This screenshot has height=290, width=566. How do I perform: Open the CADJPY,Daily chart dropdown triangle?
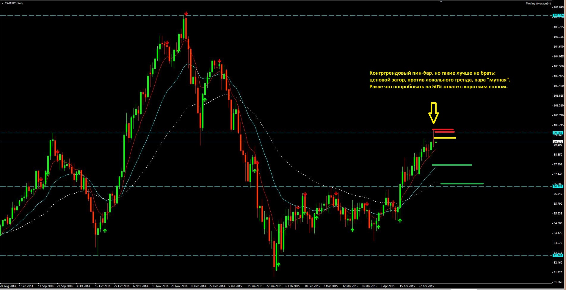click(2, 3)
